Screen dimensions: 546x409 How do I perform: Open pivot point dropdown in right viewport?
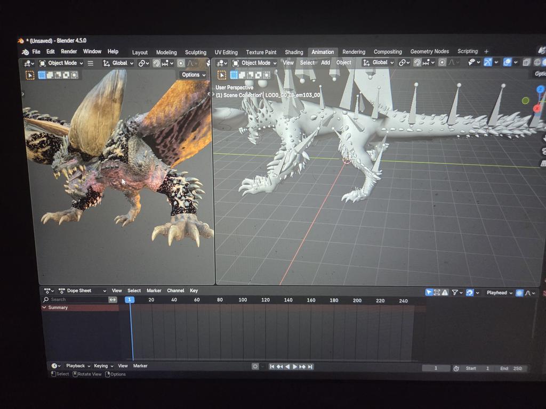tap(404, 63)
